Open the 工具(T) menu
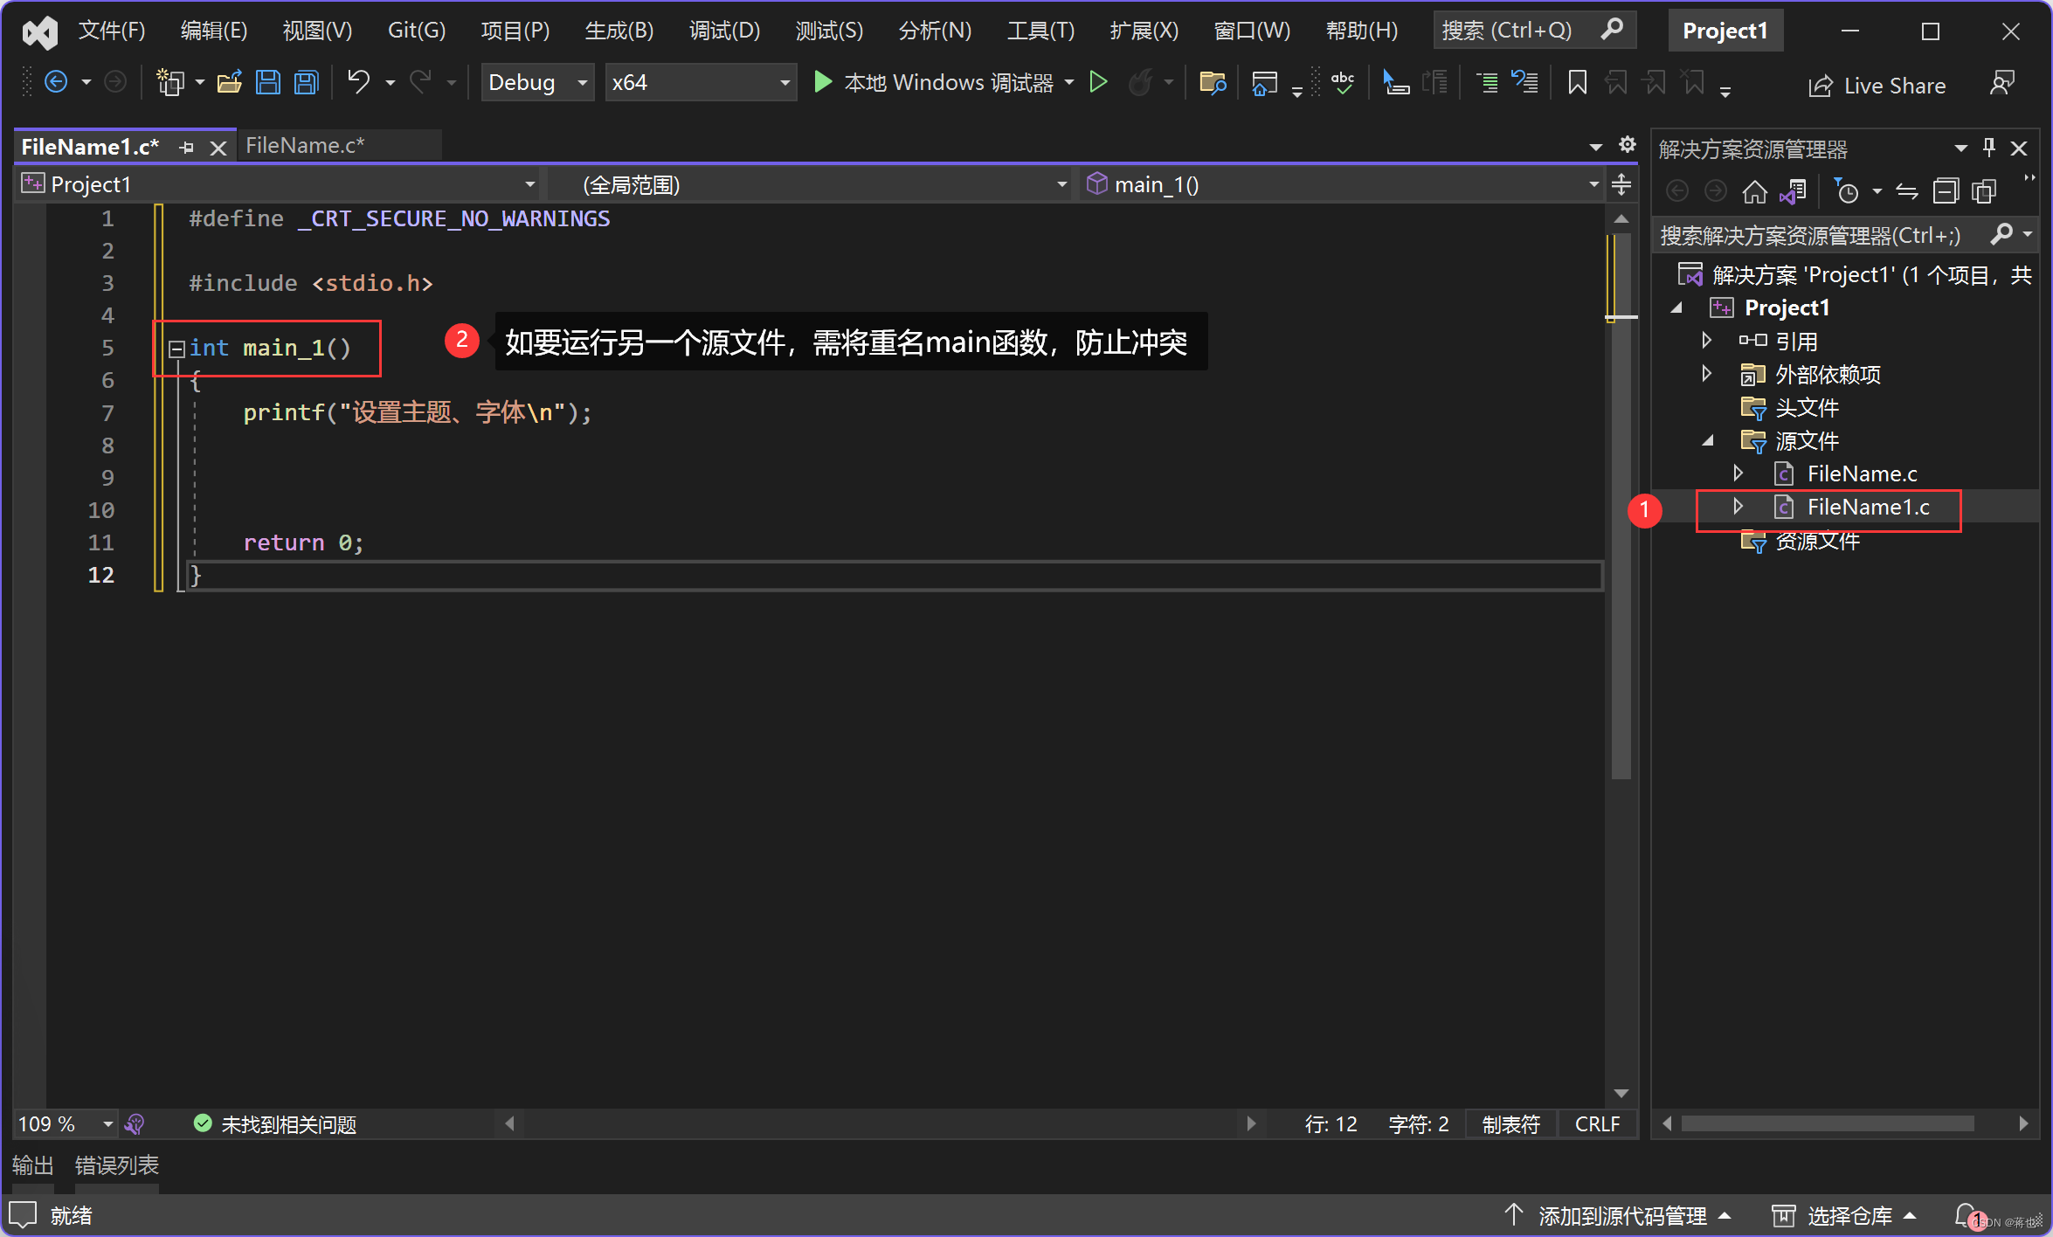 [x=1040, y=31]
